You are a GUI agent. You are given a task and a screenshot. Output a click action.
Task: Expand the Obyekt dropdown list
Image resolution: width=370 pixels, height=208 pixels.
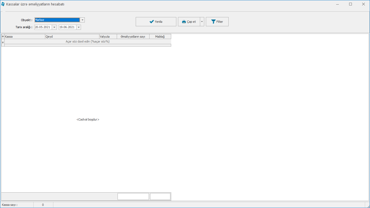(82, 20)
